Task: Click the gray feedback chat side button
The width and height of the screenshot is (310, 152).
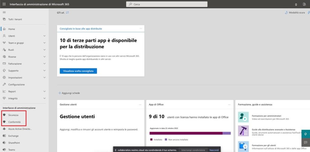Action: (305, 142)
